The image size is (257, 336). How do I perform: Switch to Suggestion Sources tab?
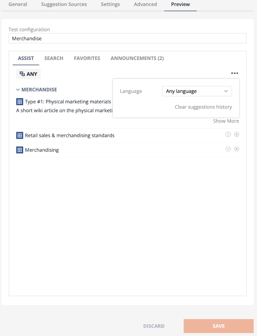tap(64, 4)
